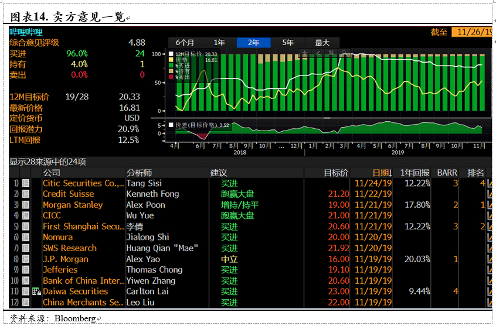Toggle the %买进 green legend swatch
The width and height of the screenshot is (496, 326).
coord(171,66)
